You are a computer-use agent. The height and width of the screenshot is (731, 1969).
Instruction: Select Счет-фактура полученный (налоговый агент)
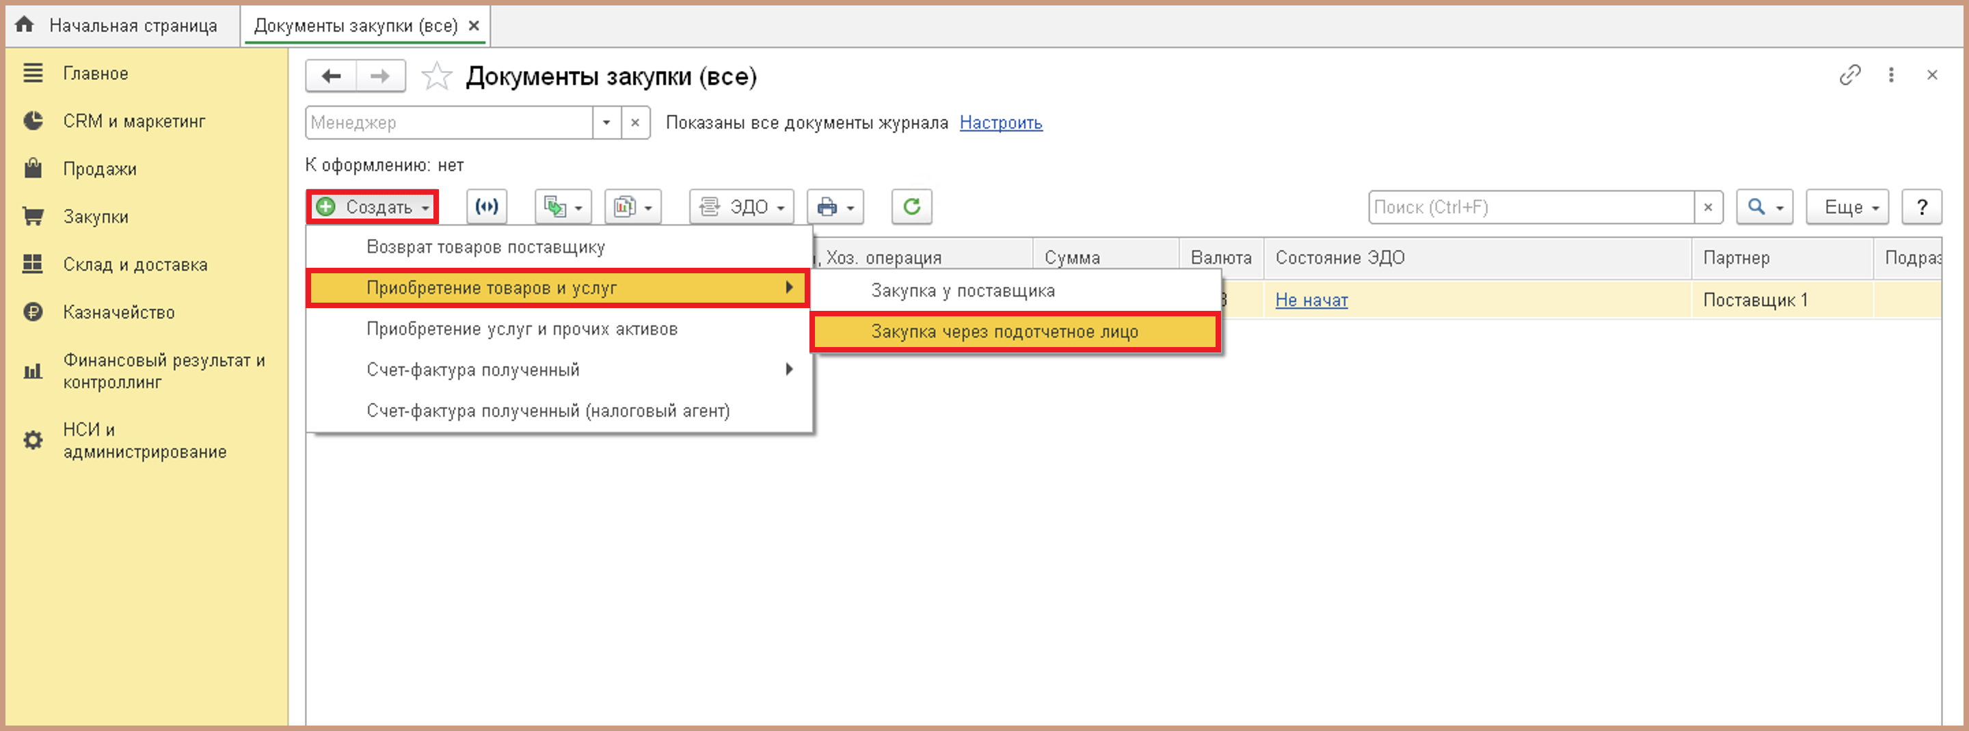coord(559,411)
